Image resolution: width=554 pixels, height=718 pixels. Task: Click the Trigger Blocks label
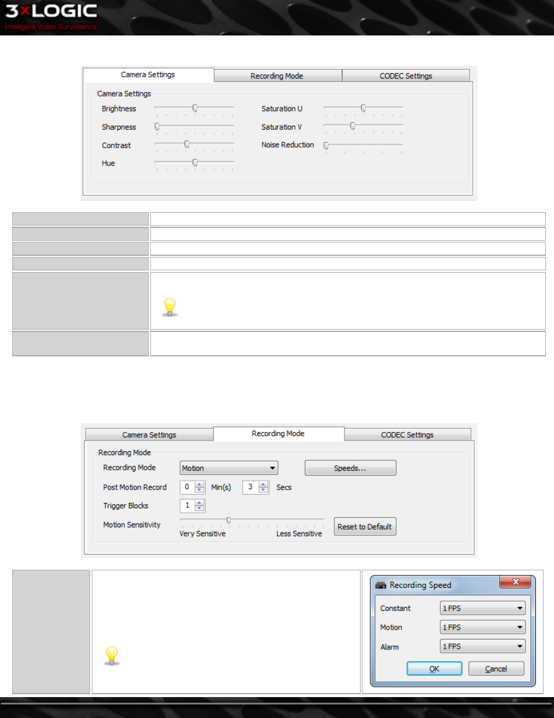click(x=126, y=506)
